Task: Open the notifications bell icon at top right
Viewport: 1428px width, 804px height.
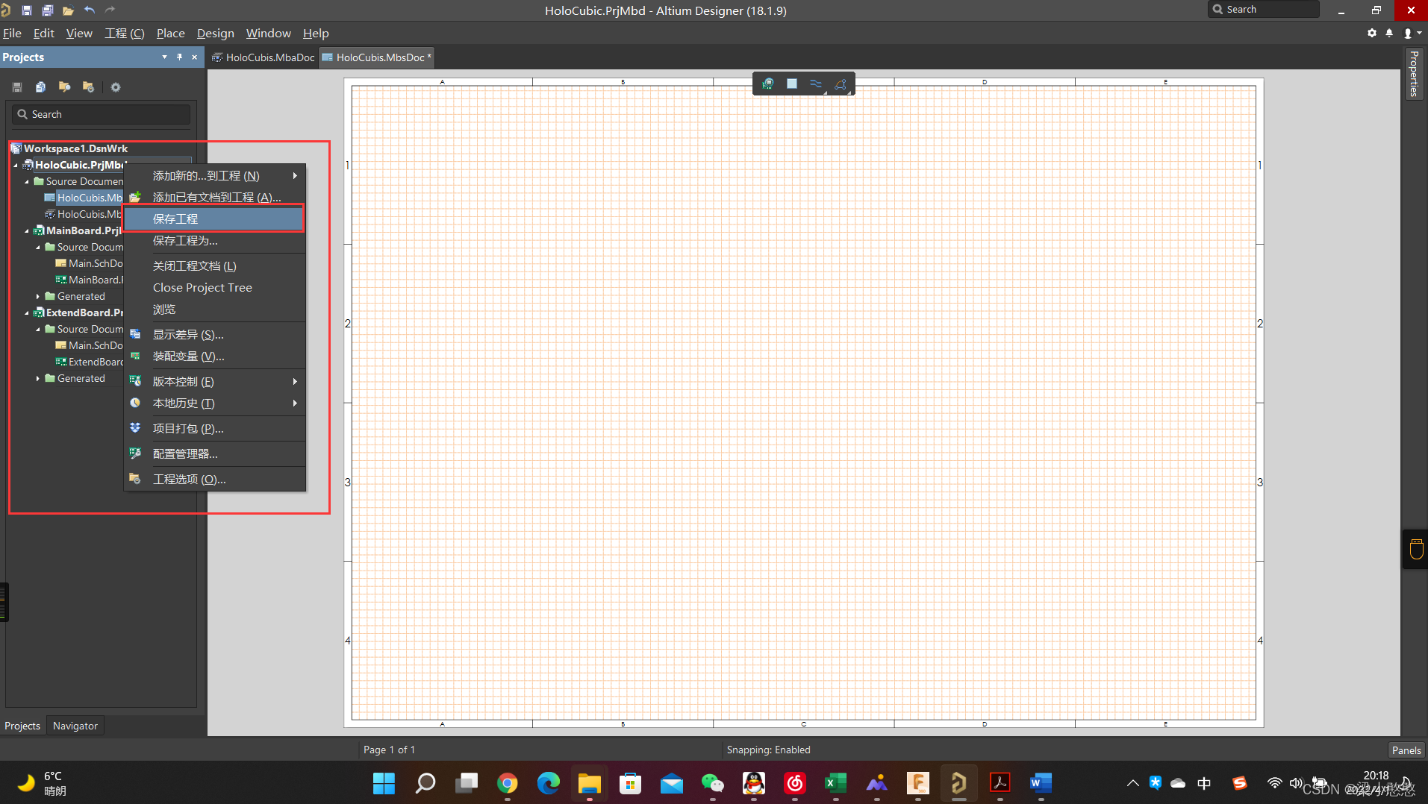Action: click(1389, 34)
